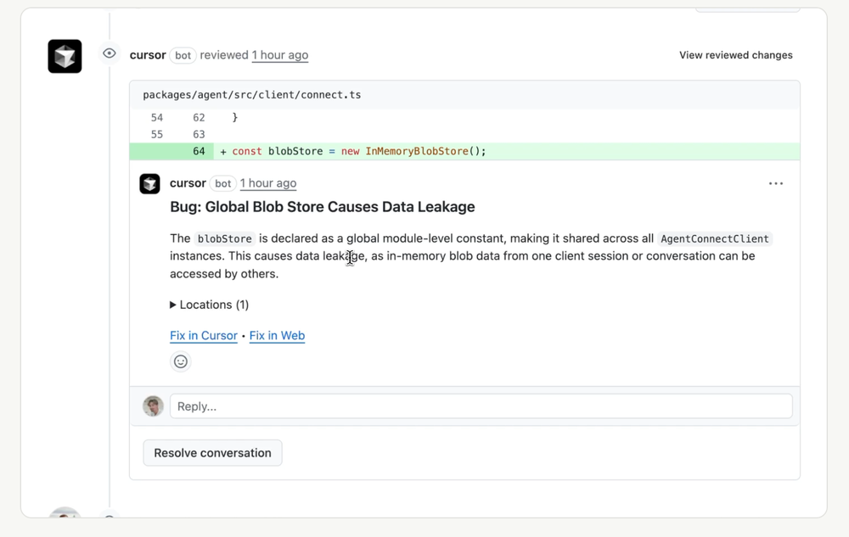
Task: Click the 1 hour ago timestamp on the review
Action: (280, 54)
